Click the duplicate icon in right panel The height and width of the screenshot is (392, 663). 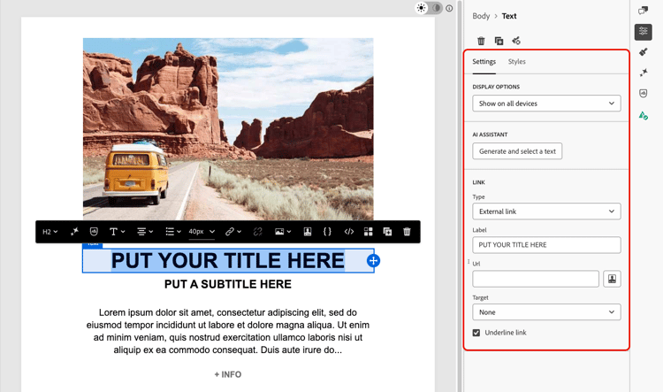pos(499,41)
